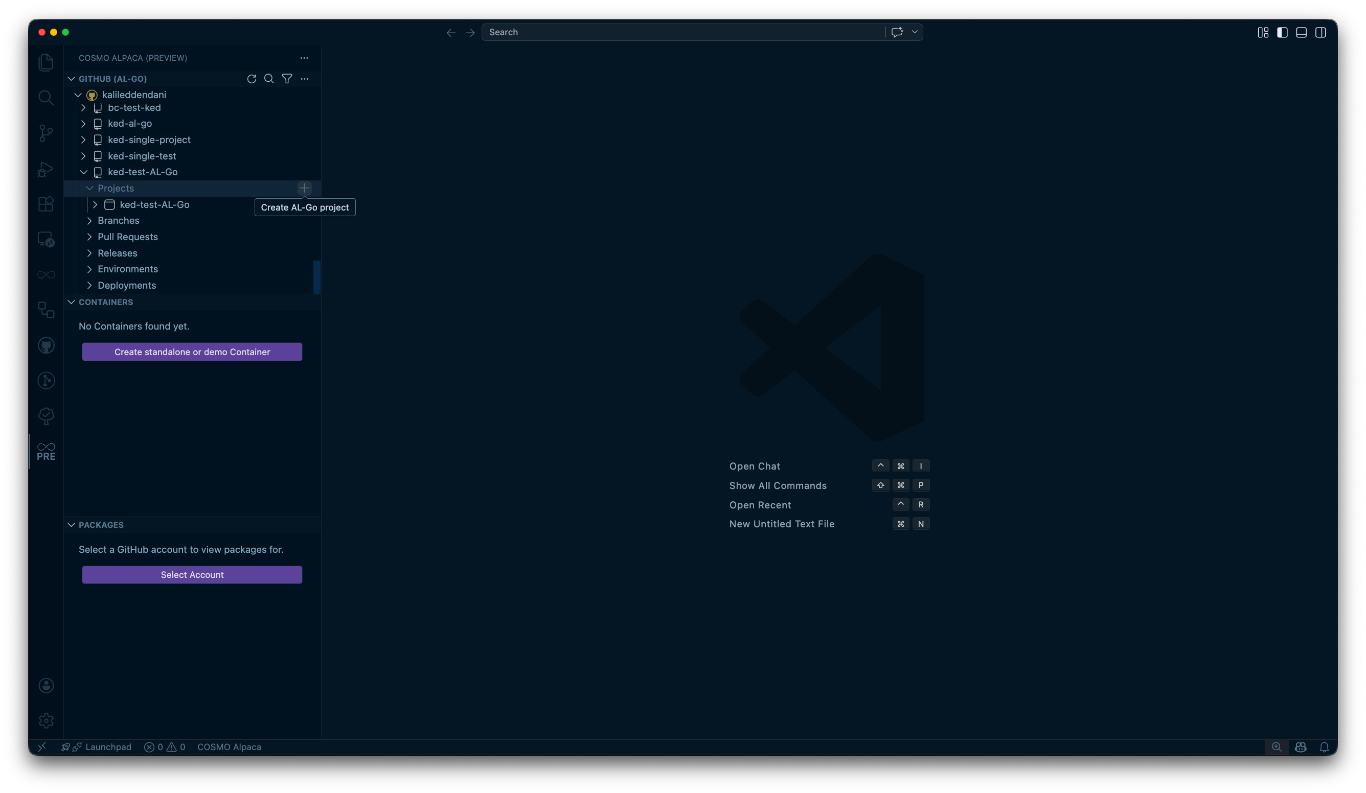Expand the Environments node

pos(89,269)
